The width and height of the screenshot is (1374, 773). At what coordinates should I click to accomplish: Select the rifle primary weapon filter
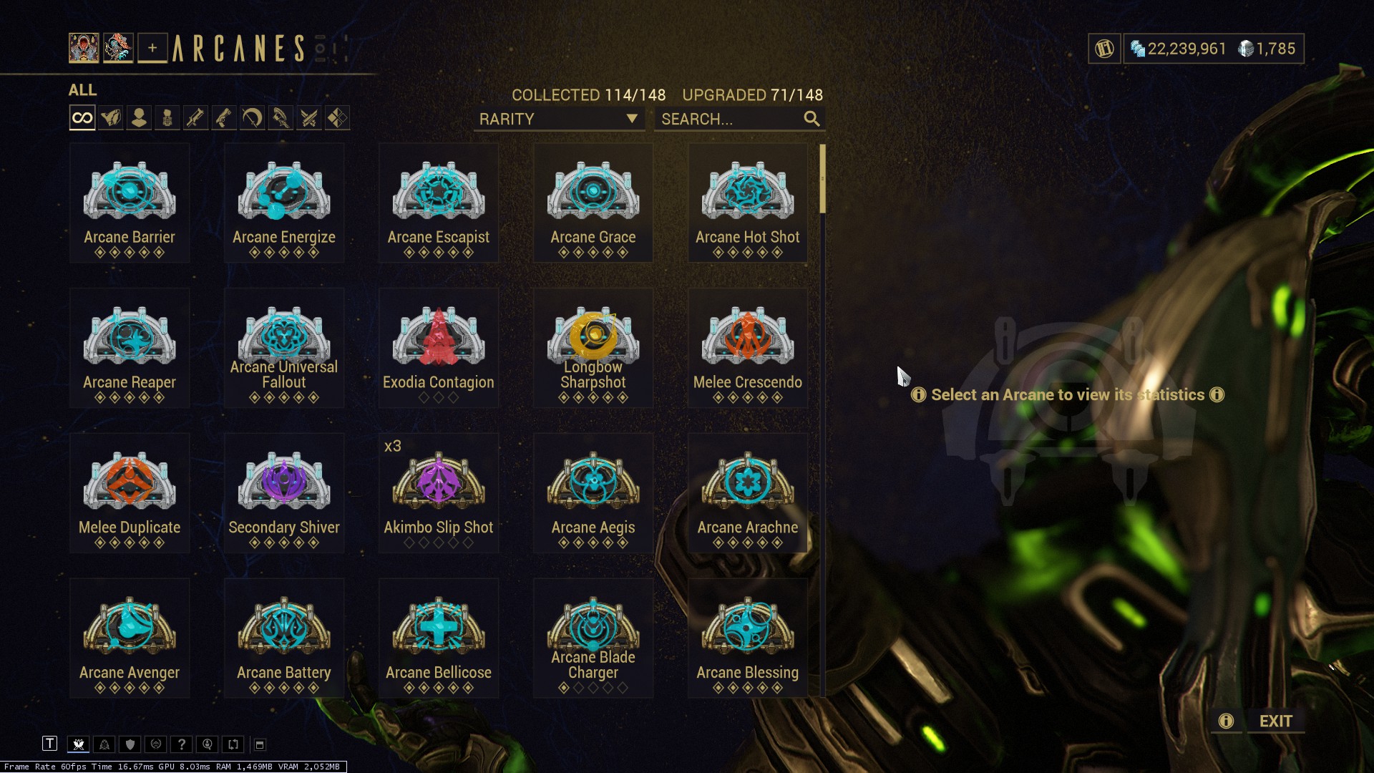(195, 118)
